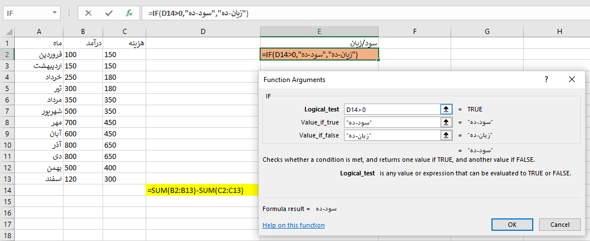Click OK in Function Arguments dialog

coord(512,225)
